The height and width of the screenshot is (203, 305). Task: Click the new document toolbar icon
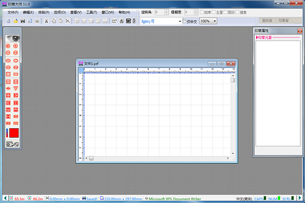(x=9, y=21)
